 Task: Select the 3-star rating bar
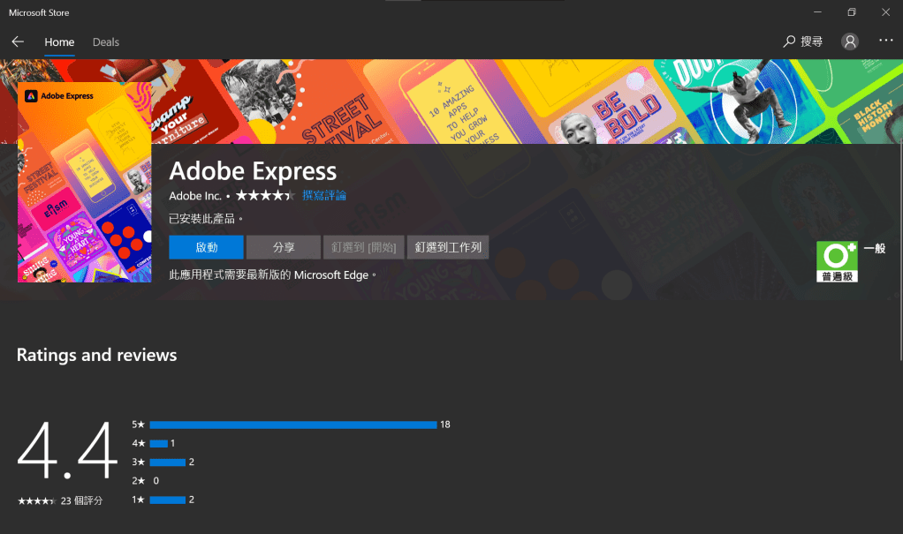pos(168,462)
